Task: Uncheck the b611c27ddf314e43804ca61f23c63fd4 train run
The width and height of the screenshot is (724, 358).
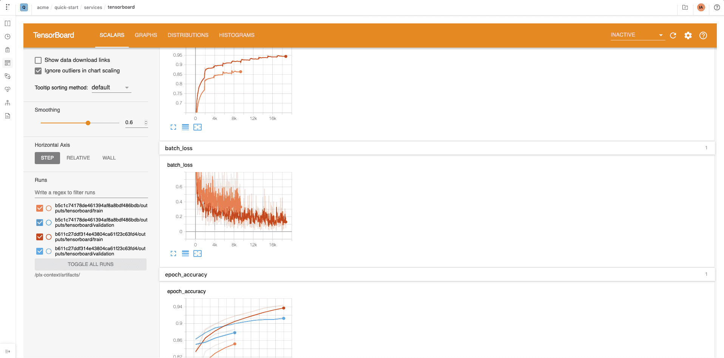Action: (x=39, y=237)
